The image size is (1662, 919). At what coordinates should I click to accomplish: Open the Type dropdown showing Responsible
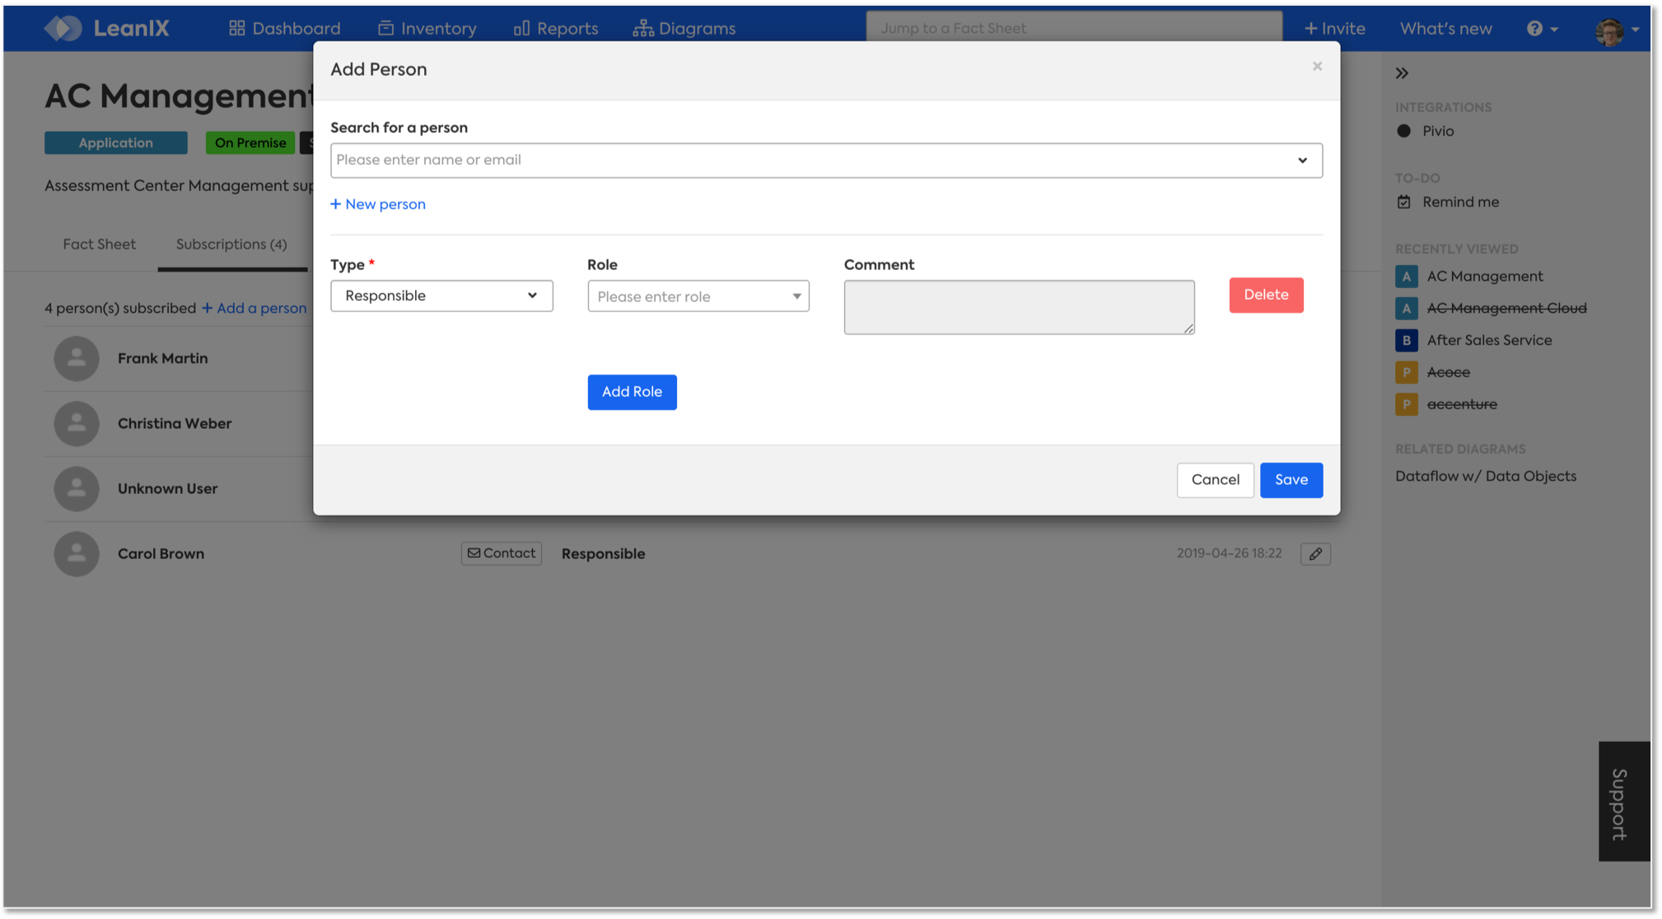pos(441,296)
